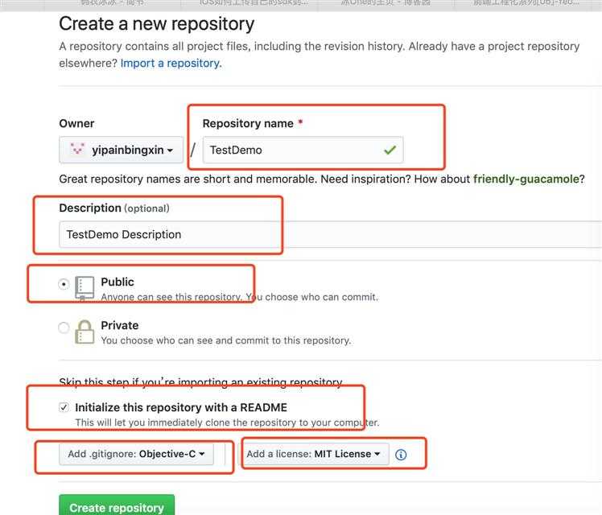602x515 pixels.
Task: Use the friendly-guacamole name suggestion
Action: tap(526, 179)
